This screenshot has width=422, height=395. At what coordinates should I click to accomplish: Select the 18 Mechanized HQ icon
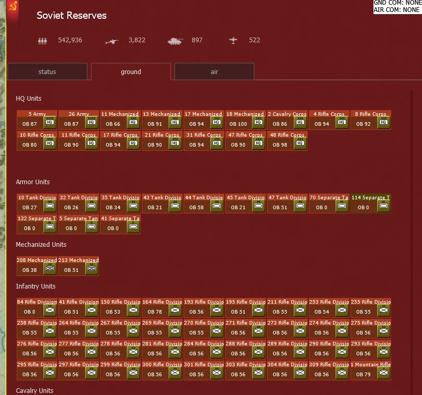[x=258, y=122]
